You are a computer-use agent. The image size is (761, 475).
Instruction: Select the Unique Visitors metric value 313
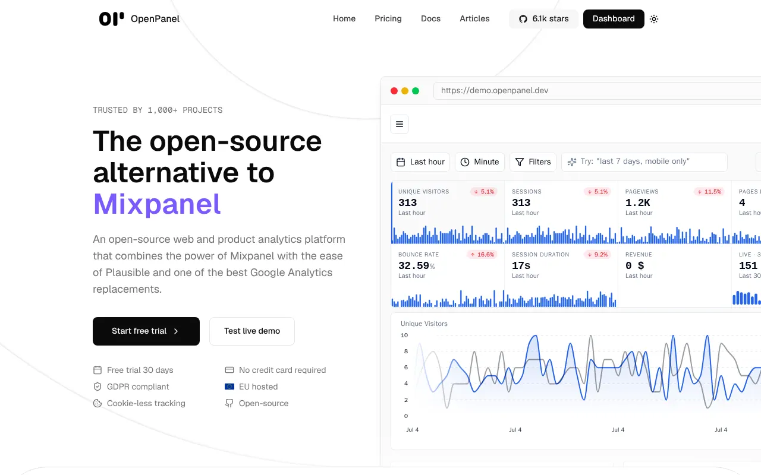coord(408,203)
